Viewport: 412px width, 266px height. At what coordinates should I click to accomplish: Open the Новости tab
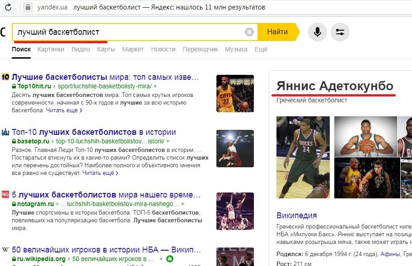[163, 49]
